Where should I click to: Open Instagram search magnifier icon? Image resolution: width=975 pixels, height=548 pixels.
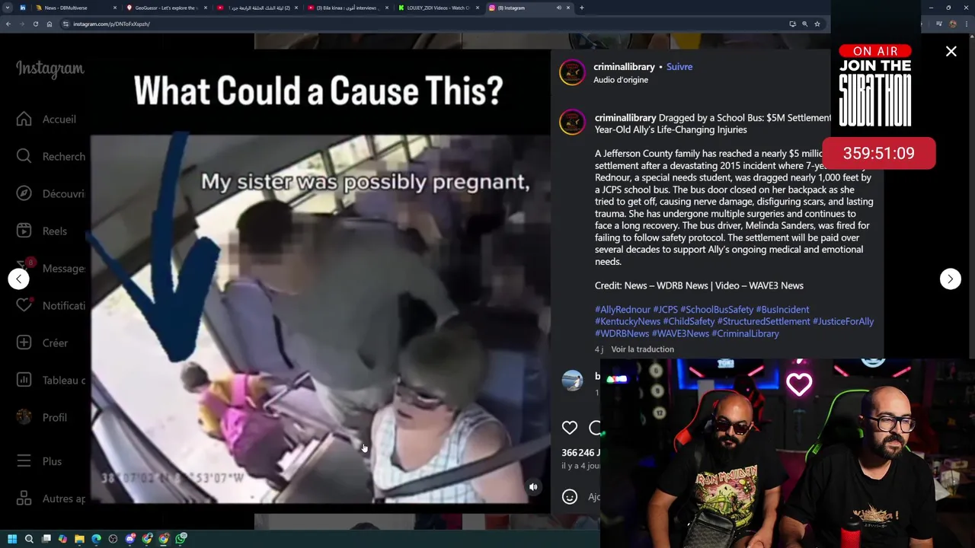coord(24,156)
